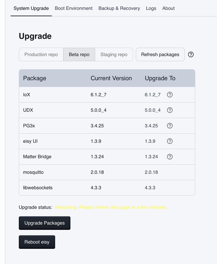Open the UDX upgrade info icon

tap(170, 110)
